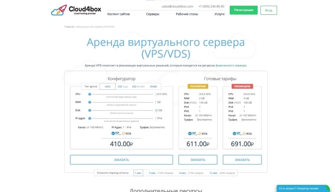Viewport: 335px width, 192px height.
Task: Click the Вход login button
Action: (268, 10)
